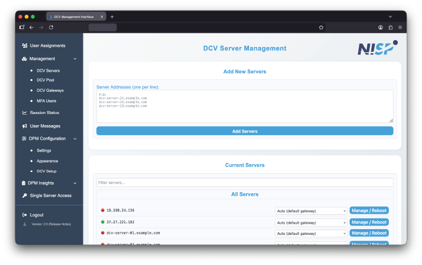This screenshot has height=265, width=422.
Task: Click the User Assignments people icon
Action: (x=25, y=46)
